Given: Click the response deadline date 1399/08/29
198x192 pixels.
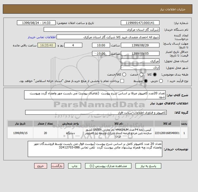Looking at the screenshot, I should (140, 45).
